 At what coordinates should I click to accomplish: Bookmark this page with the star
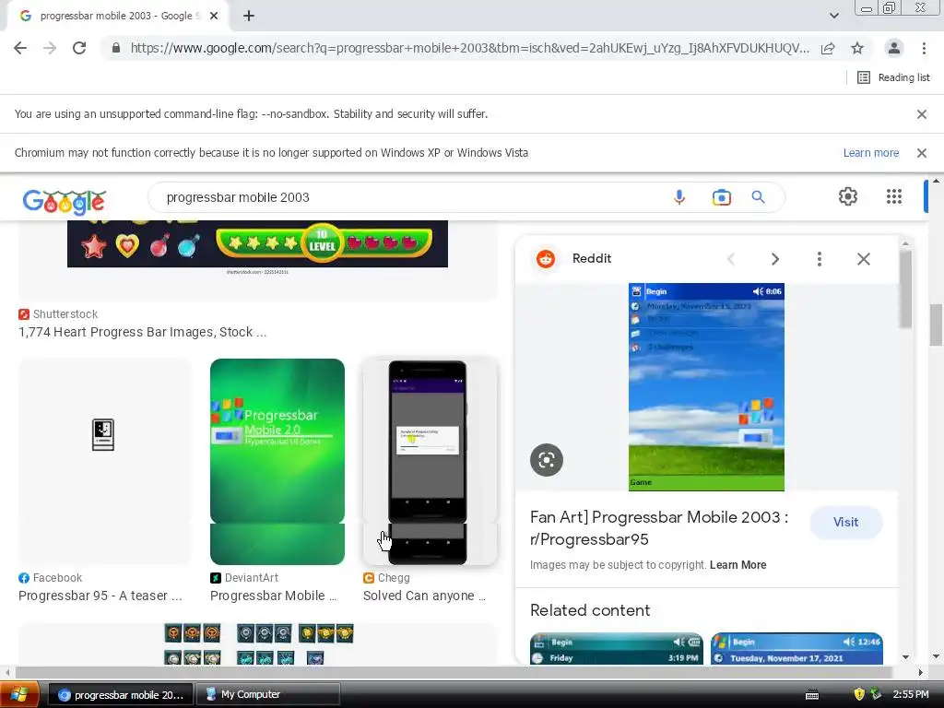coord(857,48)
